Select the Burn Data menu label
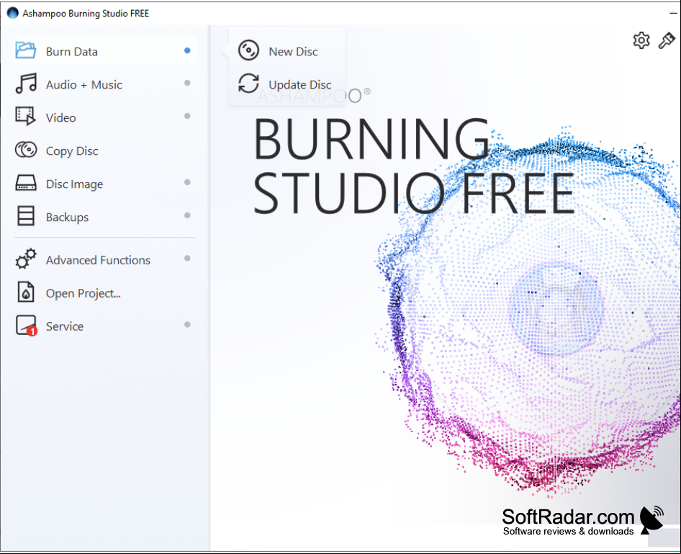The image size is (681, 554). [72, 52]
